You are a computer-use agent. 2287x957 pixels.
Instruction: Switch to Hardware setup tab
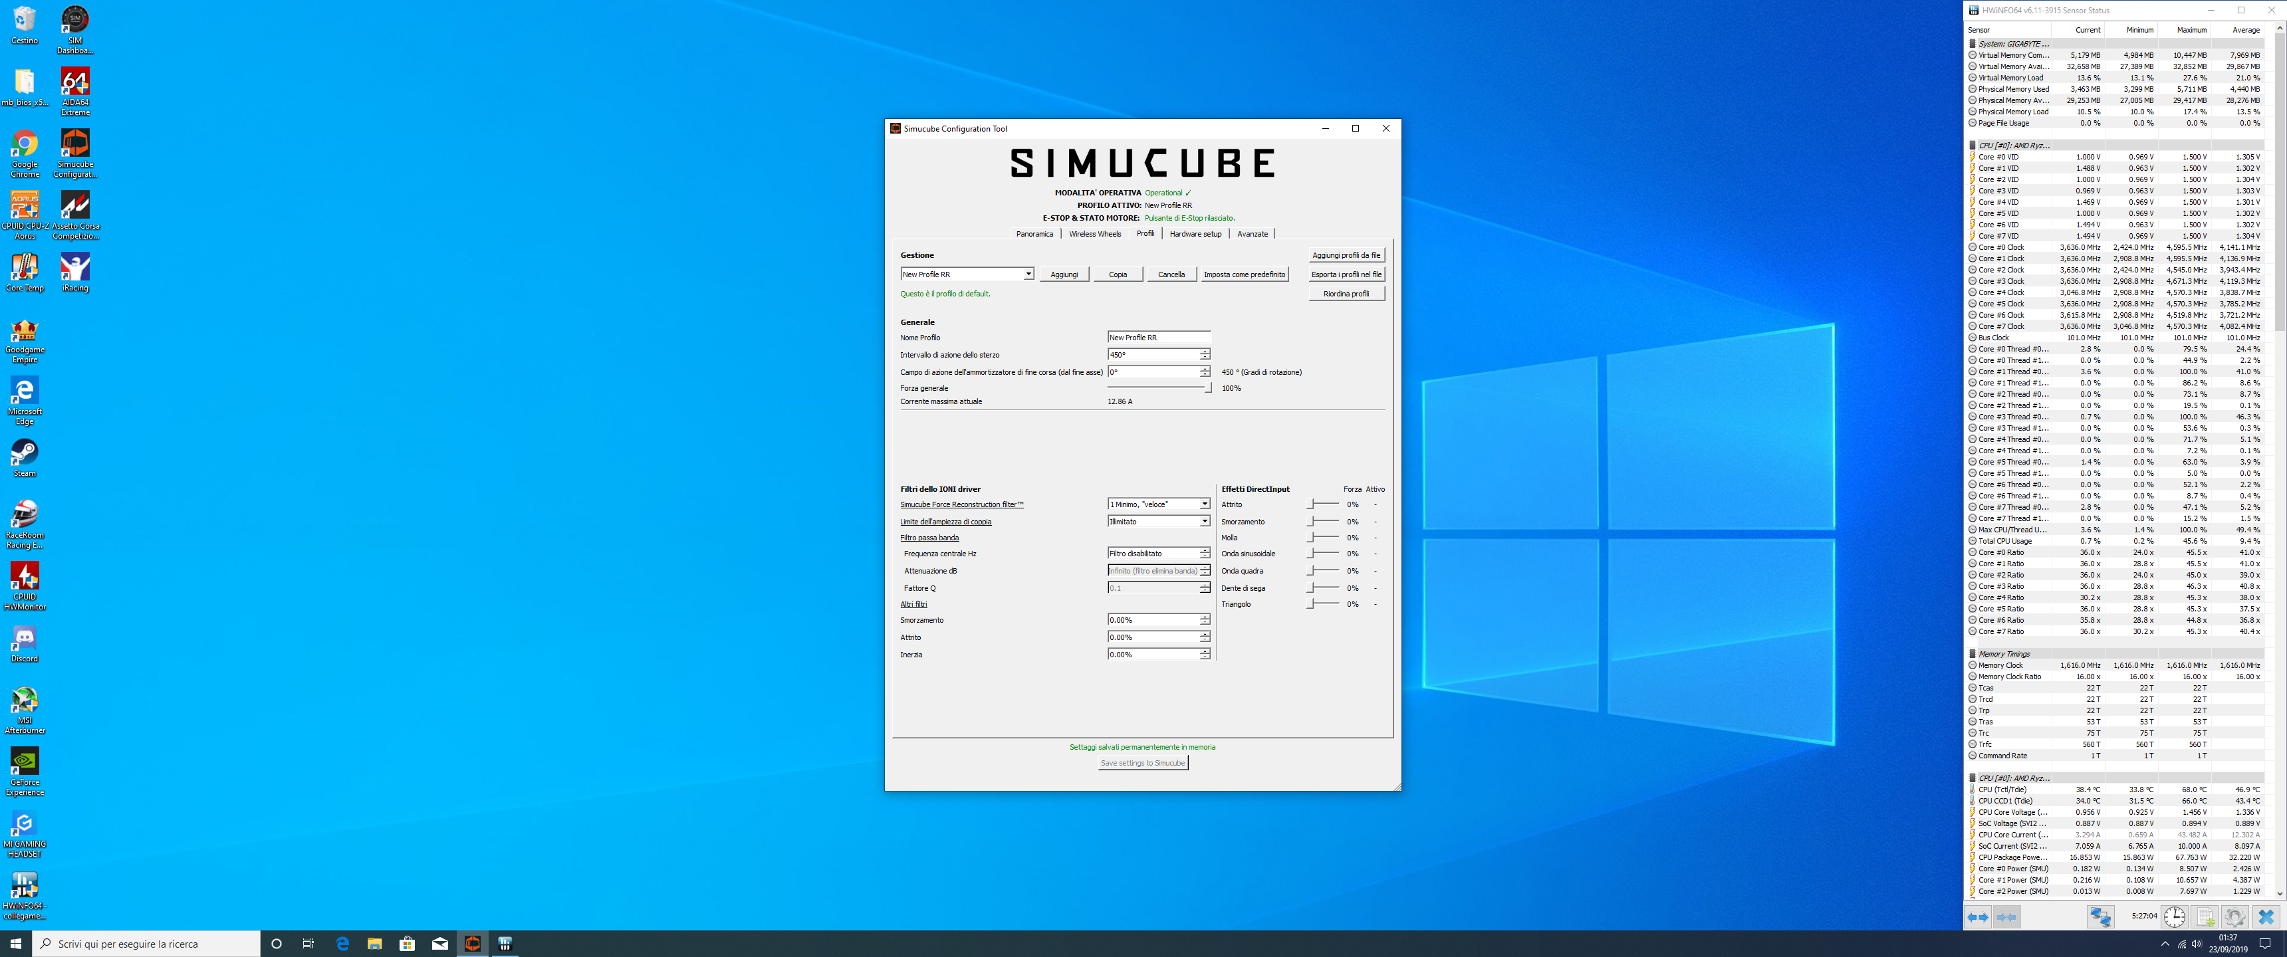pos(1195,235)
